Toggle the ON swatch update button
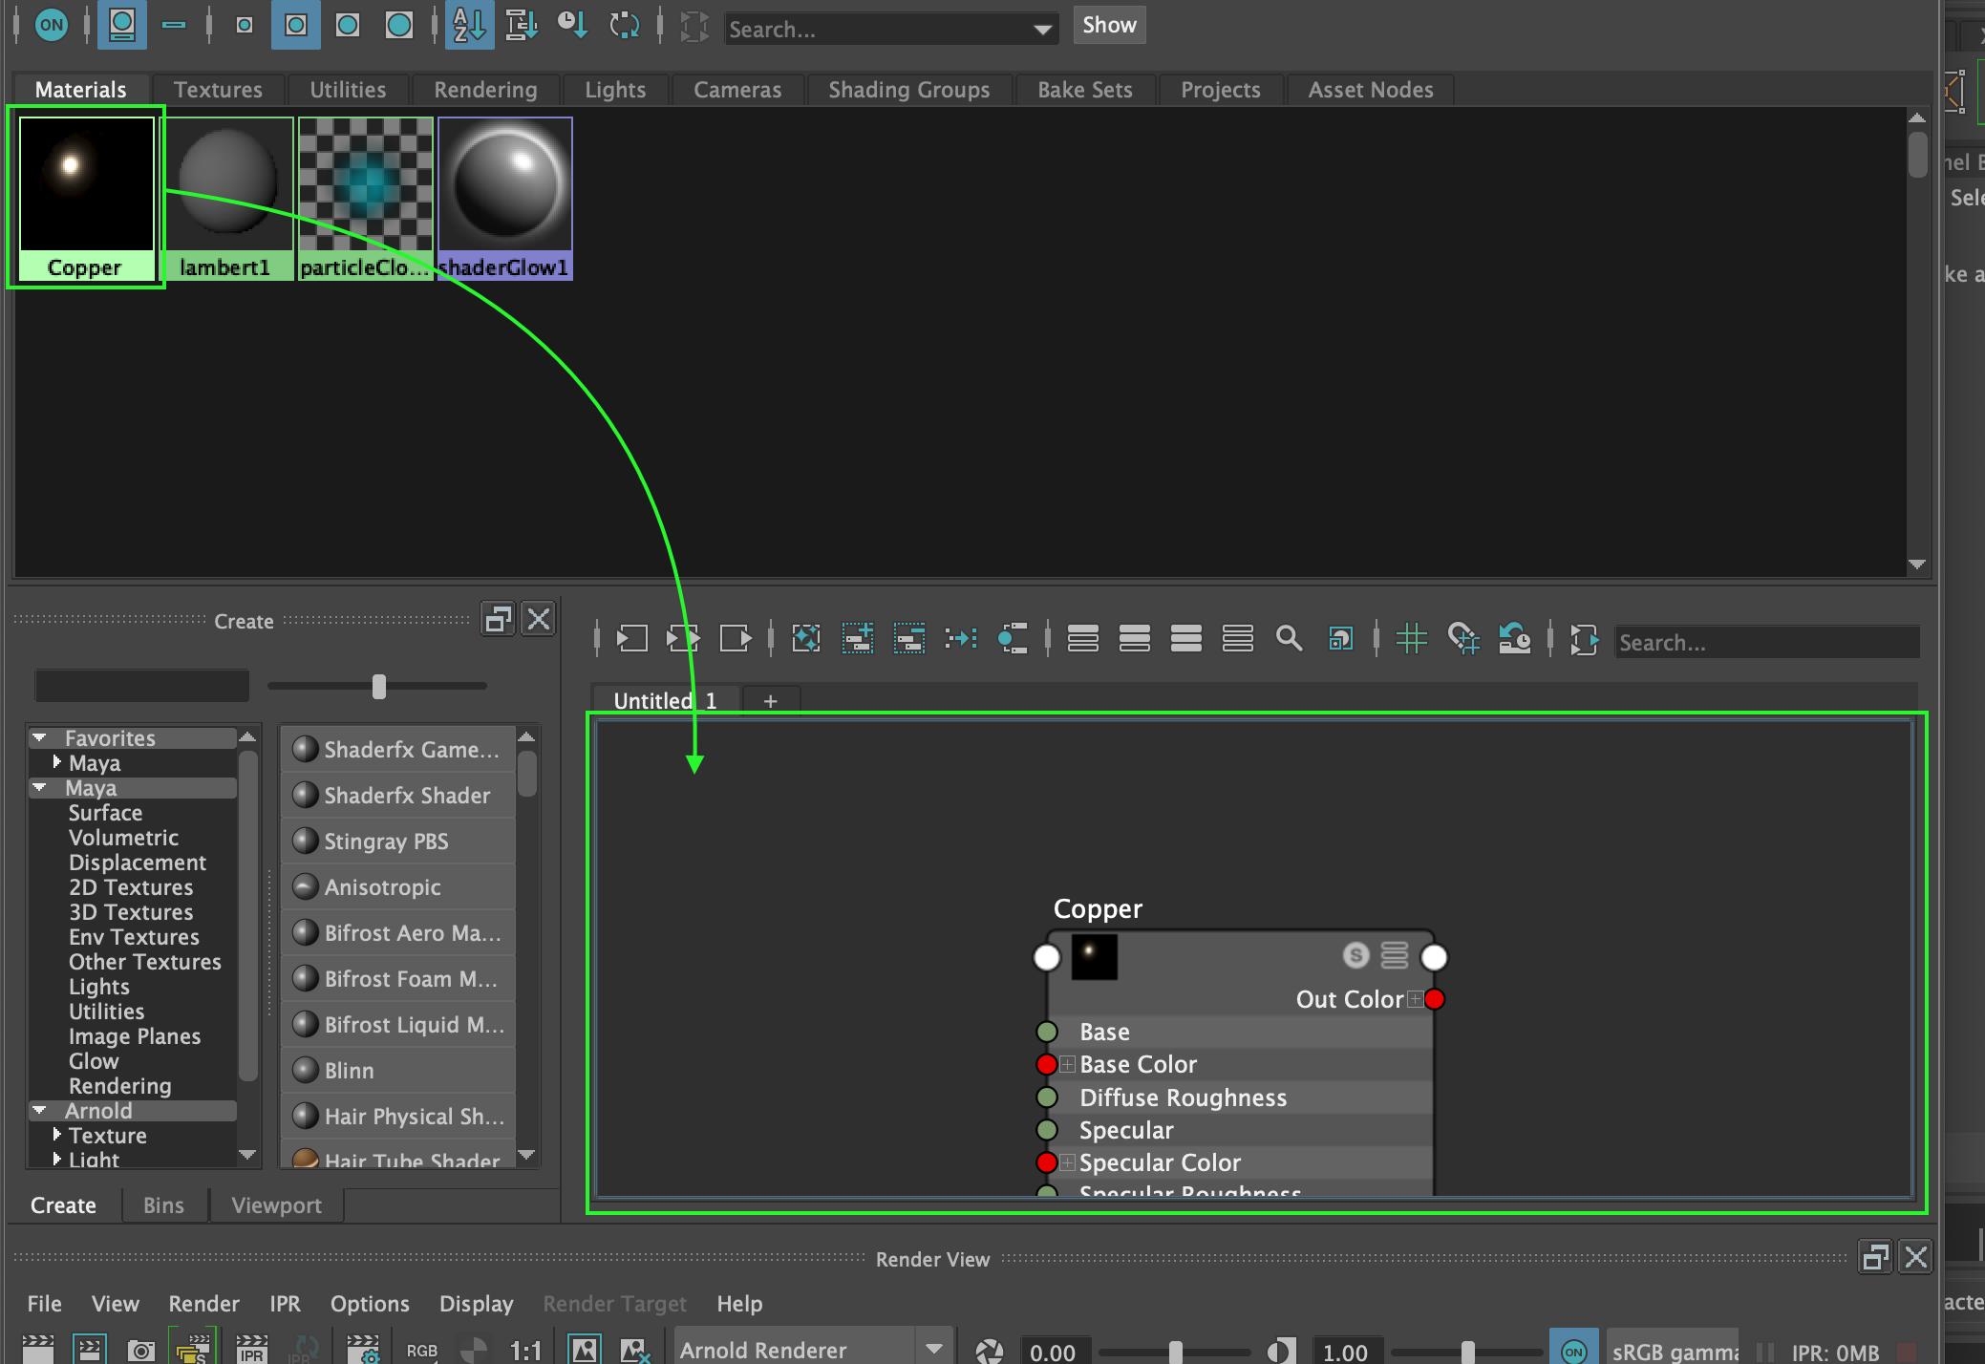1985x1364 pixels. (x=52, y=26)
